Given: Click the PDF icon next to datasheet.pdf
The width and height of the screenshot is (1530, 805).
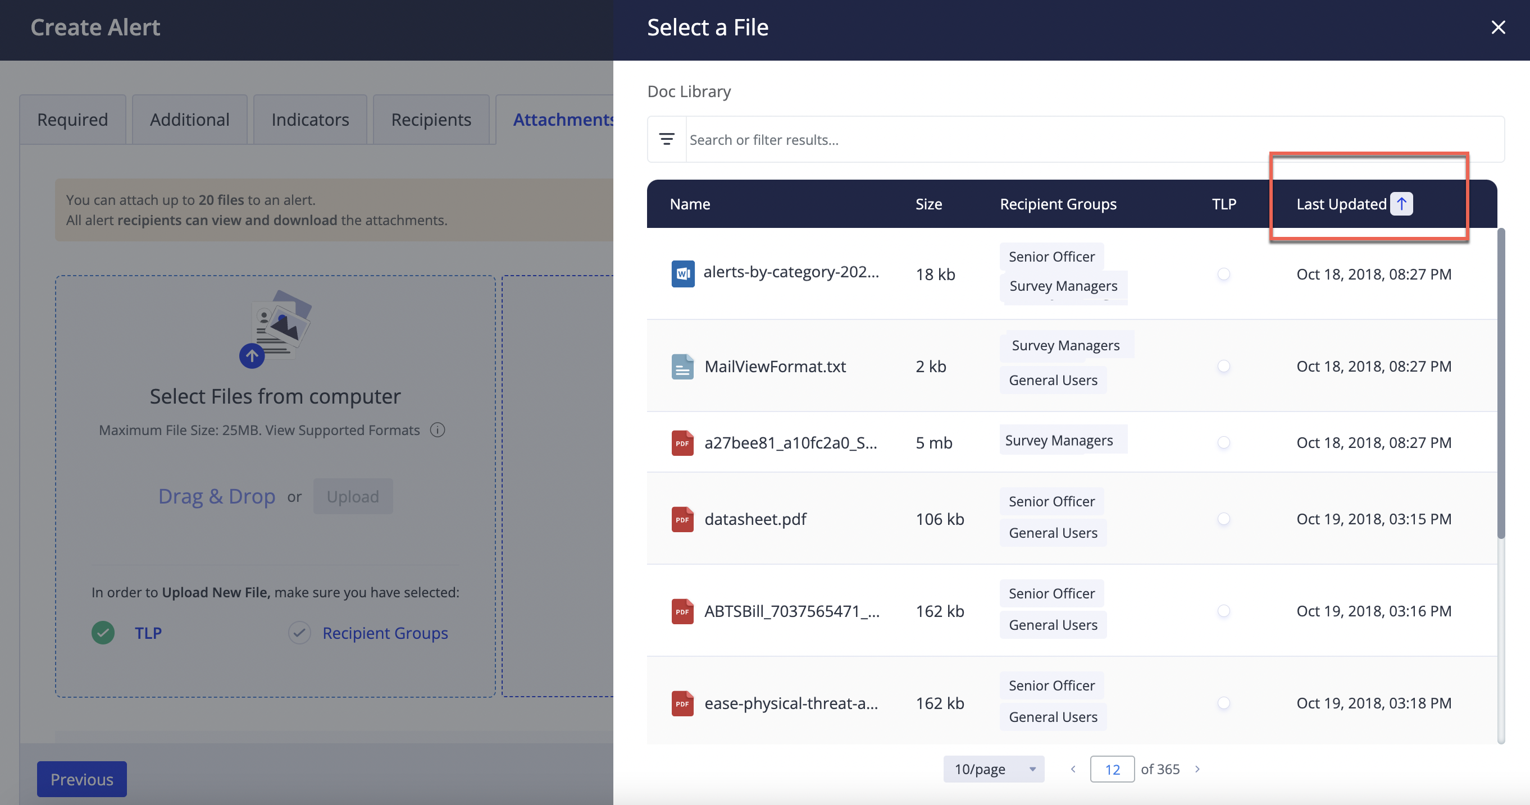Looking at the screenshot, I should coord(682,519).
